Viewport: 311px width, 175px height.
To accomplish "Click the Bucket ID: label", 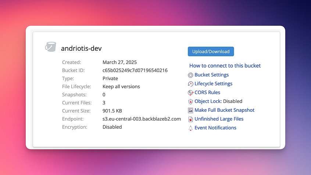I will tap(74, 71).
